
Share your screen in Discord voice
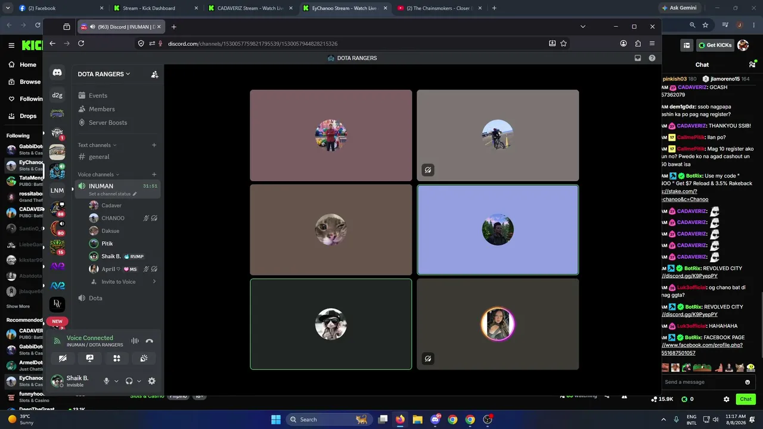pyautogui.click(x=89, y=358)
